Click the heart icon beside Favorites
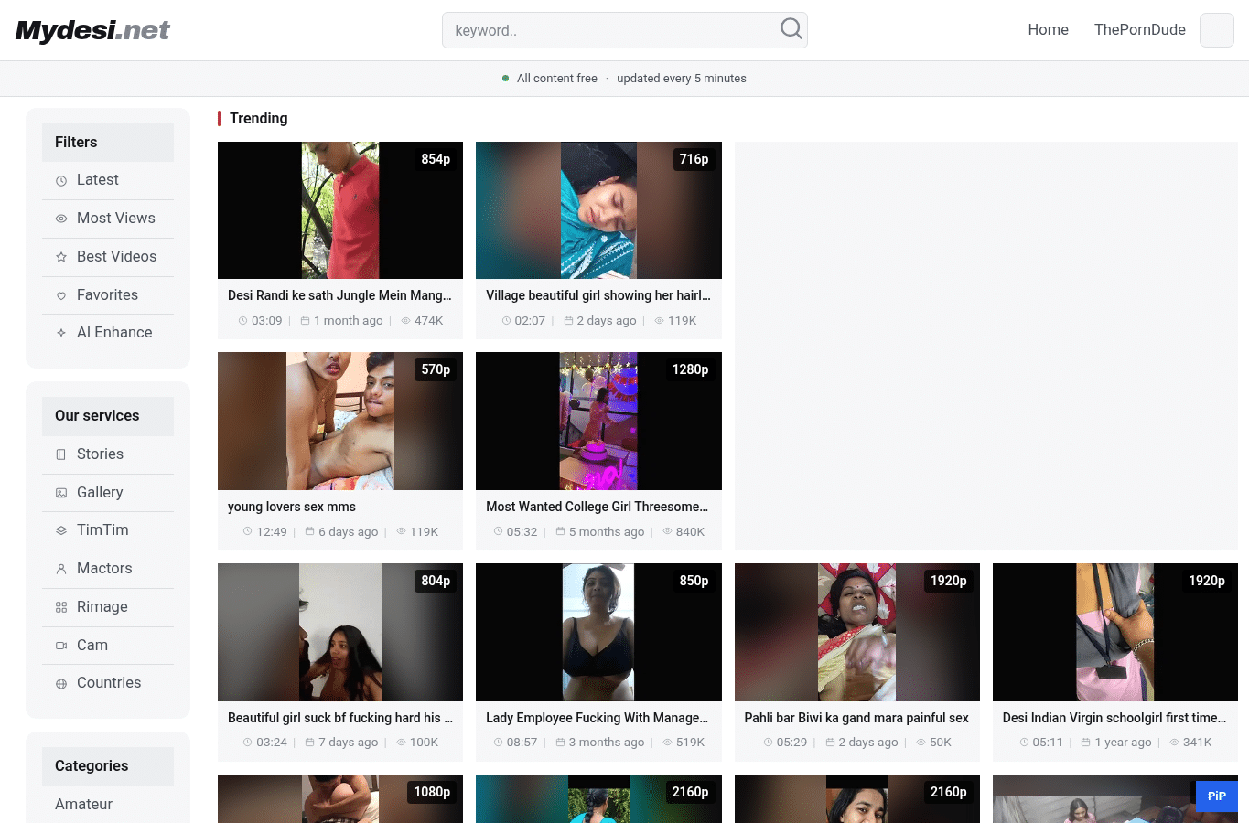Viewport: 1249px width, 823px height. (x=61, y=295)
